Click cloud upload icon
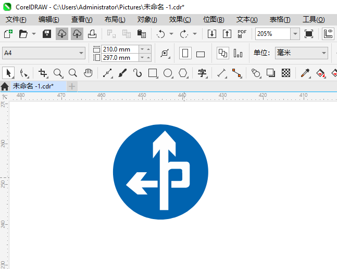The height and width of the screenshot is (269, 337). pos(77,34)
